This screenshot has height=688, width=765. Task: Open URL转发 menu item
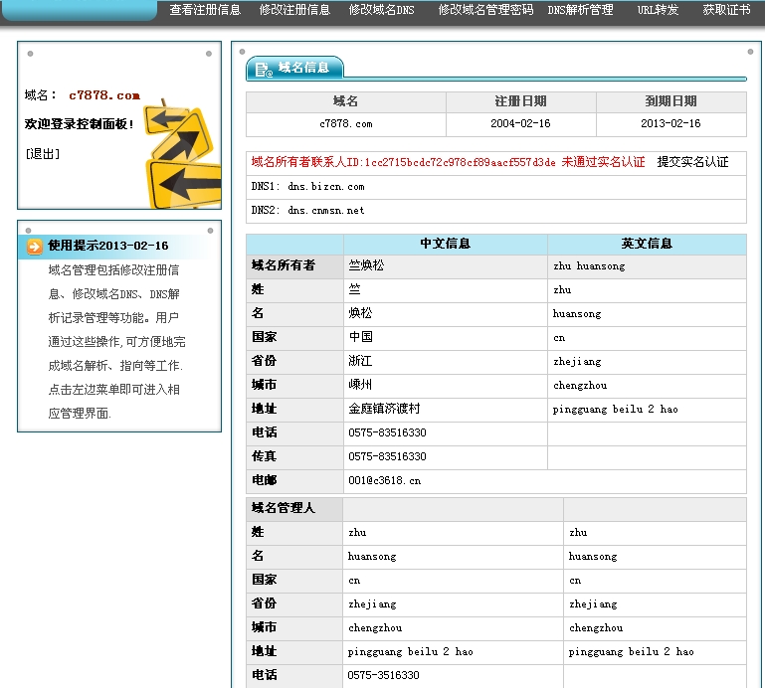(x=658, y=10)
